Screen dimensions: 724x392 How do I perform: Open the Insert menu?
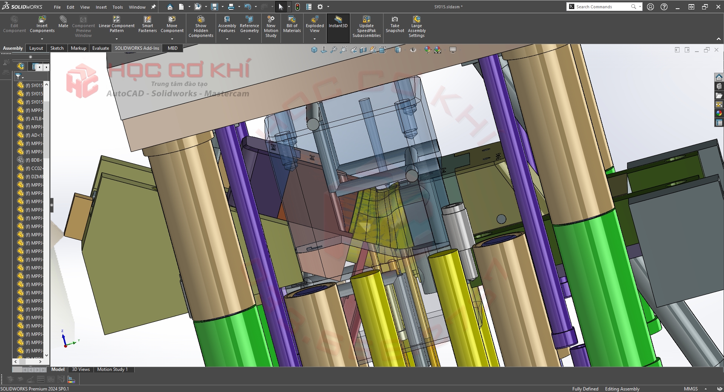tap(101, 7)
